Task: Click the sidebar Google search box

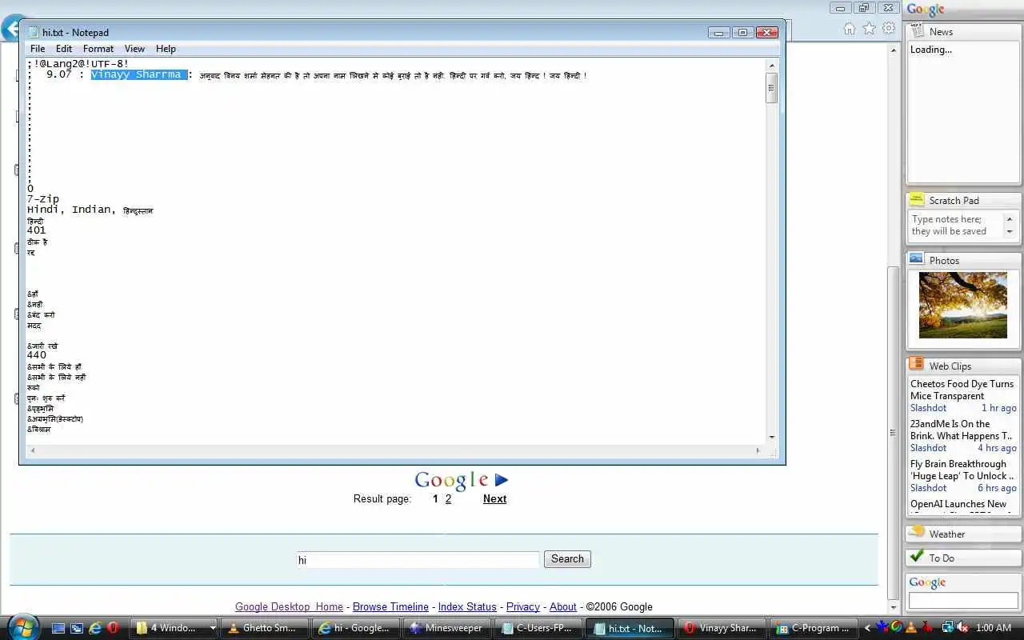Action: [963, 600]
